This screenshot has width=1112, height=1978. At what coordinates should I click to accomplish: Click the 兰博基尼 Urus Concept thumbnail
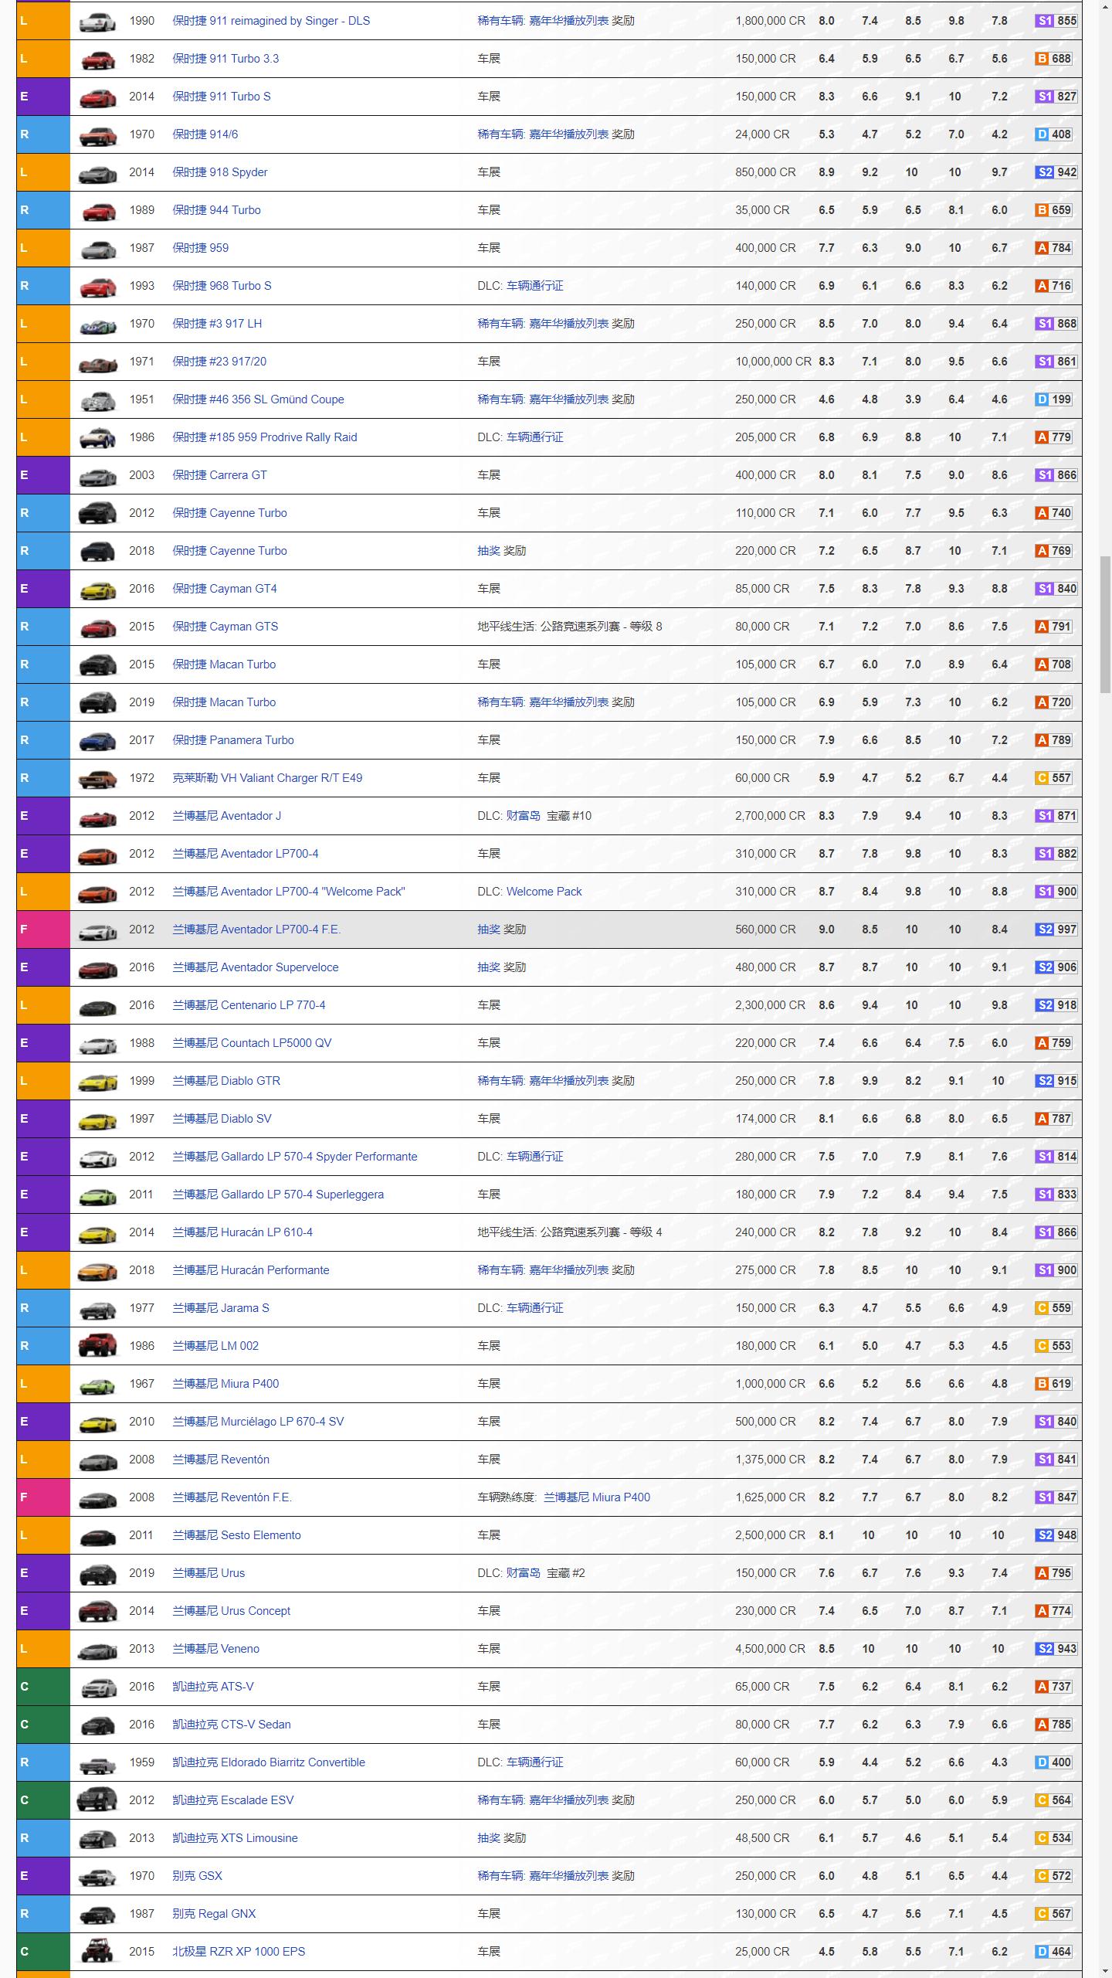(x=98, y=1611)
